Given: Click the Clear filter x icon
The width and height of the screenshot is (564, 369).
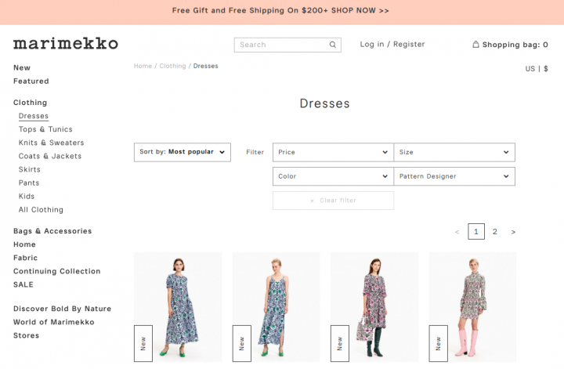Looking at the screenshot, I should (x=312, y=201).
